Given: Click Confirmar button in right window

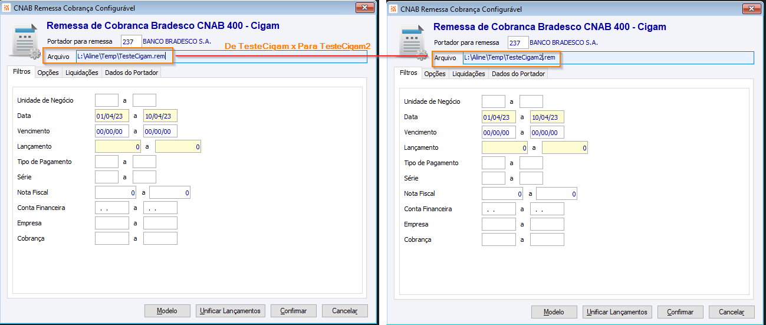Looking at the screenshot, I should [x=680, y=312].
